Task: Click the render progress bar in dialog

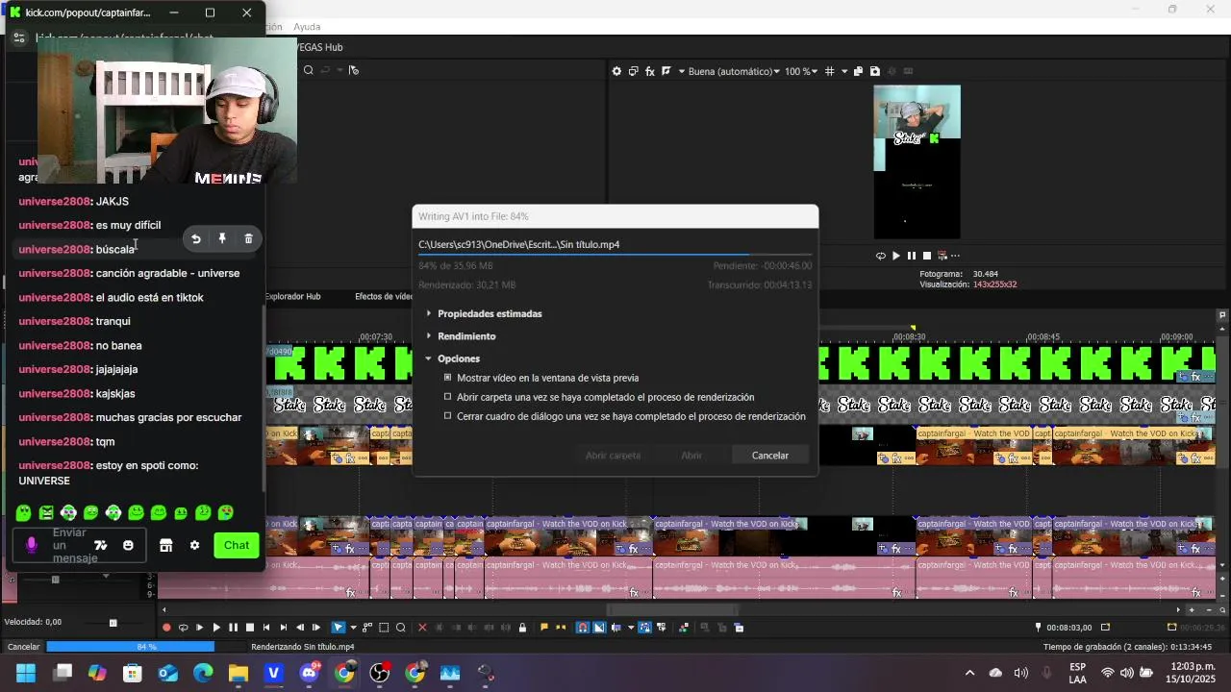Action: click(615, 255)
